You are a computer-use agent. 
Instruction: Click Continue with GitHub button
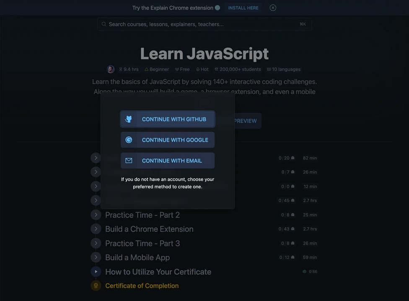(168, 119)
